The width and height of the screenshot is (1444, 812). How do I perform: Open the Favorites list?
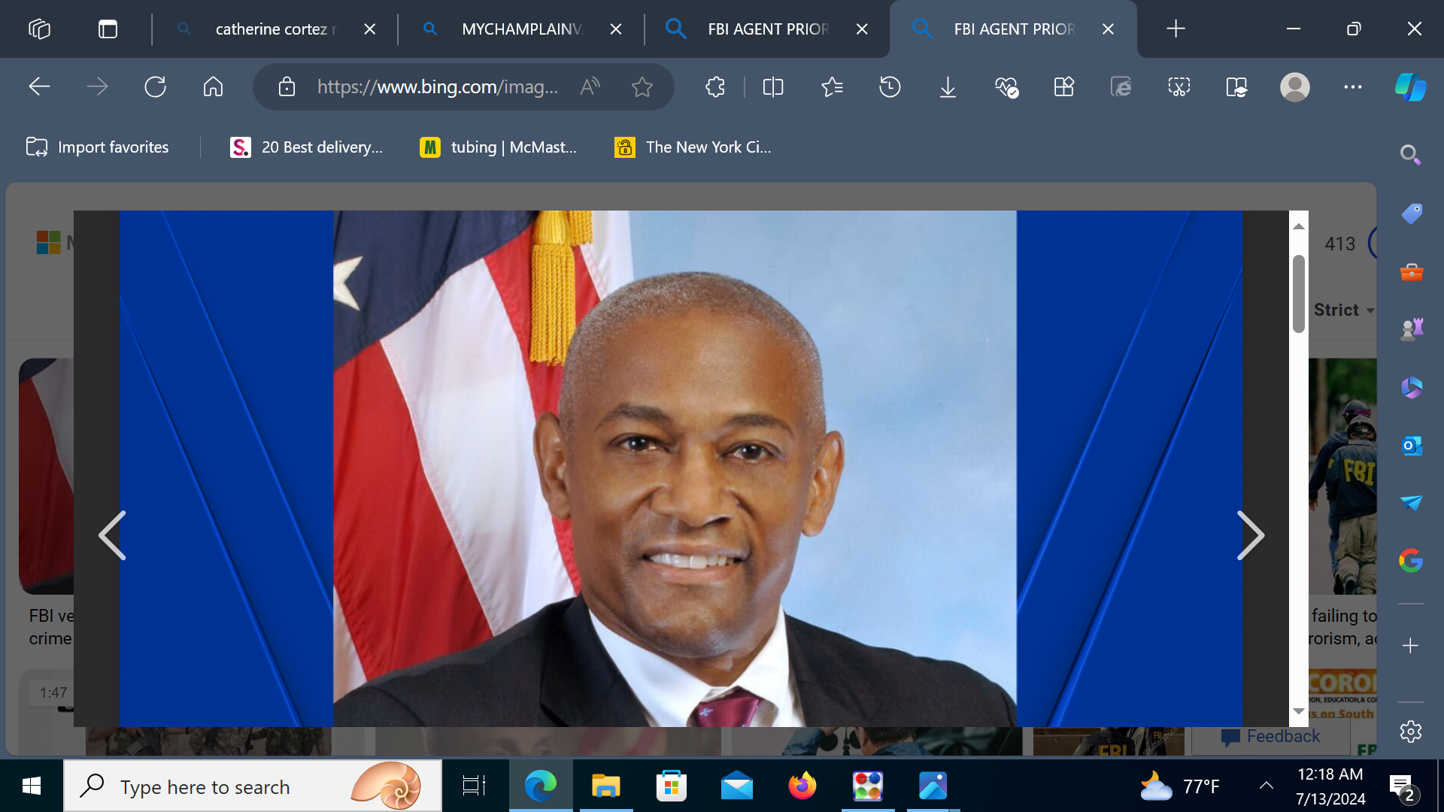[x=832, y=87]
